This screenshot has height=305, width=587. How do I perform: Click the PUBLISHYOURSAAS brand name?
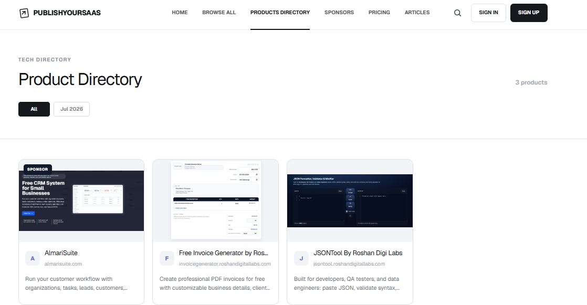point(67,13)
